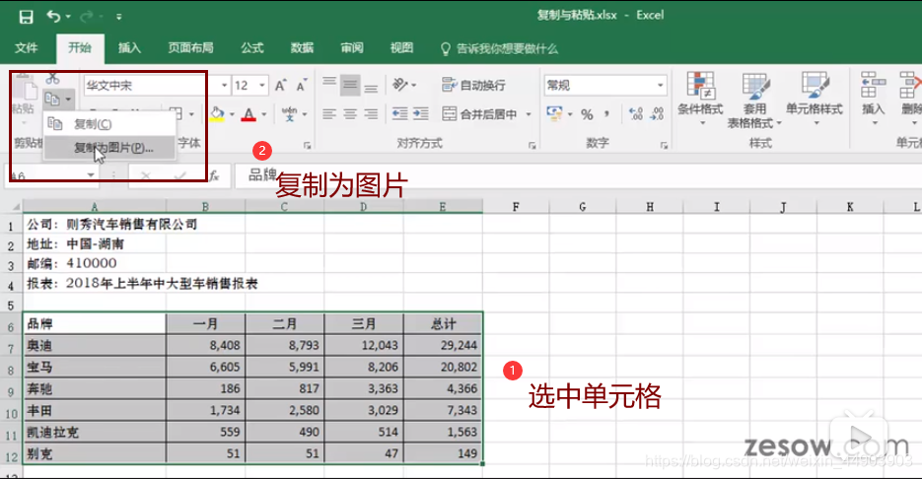Select cell 凯迪拉克
The height and width of the screenshot is (479, 922).
point(95,432)
